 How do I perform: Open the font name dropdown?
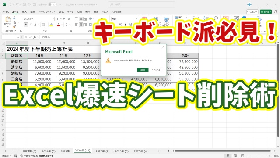point(53,19)
